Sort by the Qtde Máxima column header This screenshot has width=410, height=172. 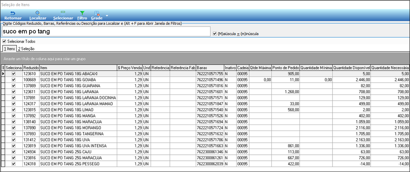[261, 68]
